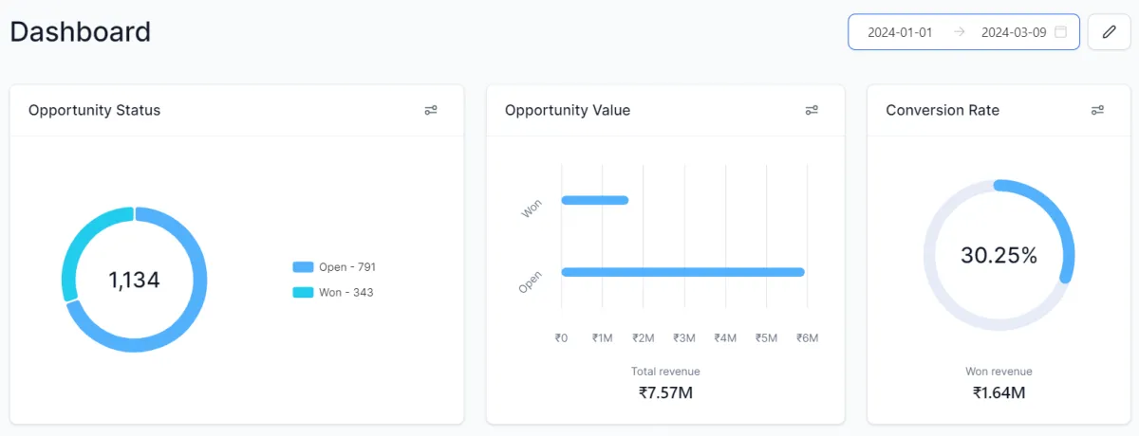1139x436 pixels.
Task: Click the Open bar in Opportunity Value
Action: 682,272
